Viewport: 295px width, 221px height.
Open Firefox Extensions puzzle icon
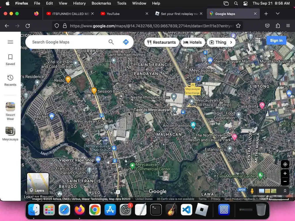coord(278,26)
